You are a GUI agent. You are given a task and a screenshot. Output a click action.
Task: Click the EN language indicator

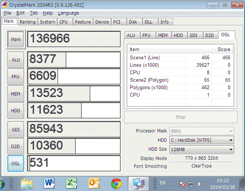coord(162,182)
